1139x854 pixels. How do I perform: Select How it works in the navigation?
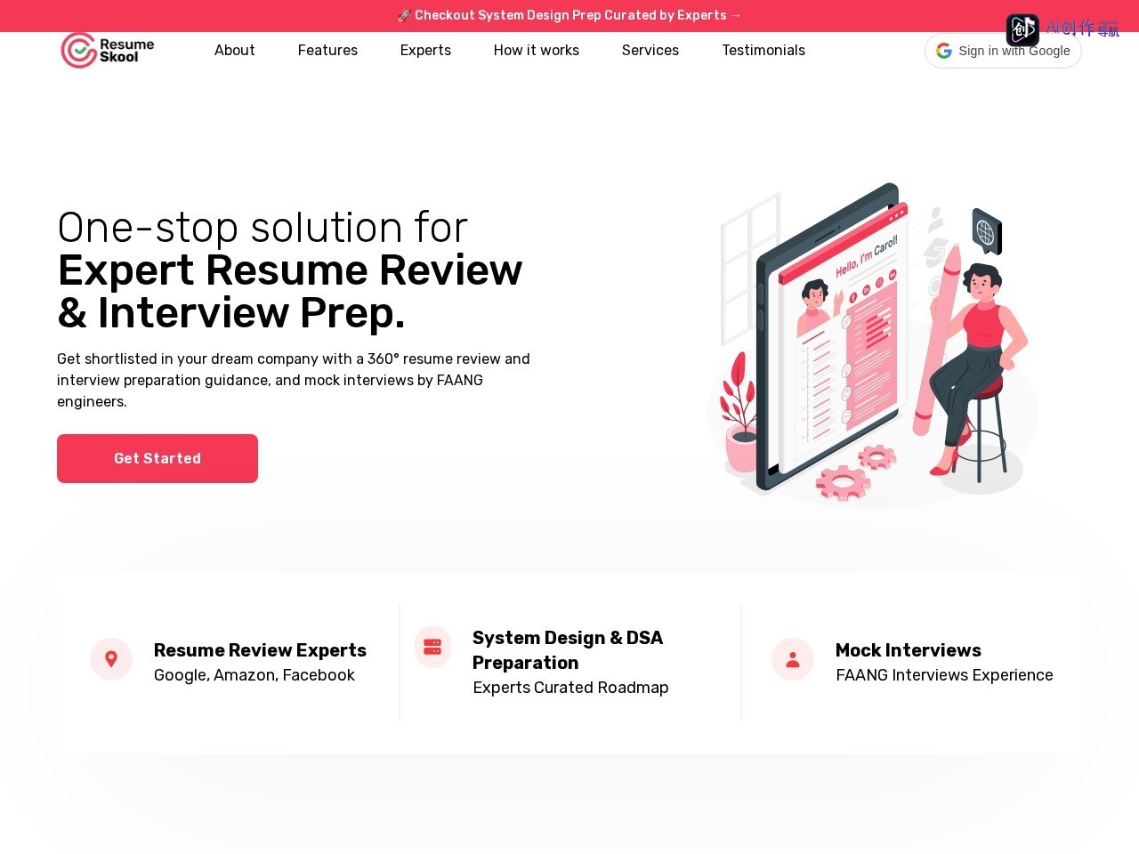coord(537,51)
